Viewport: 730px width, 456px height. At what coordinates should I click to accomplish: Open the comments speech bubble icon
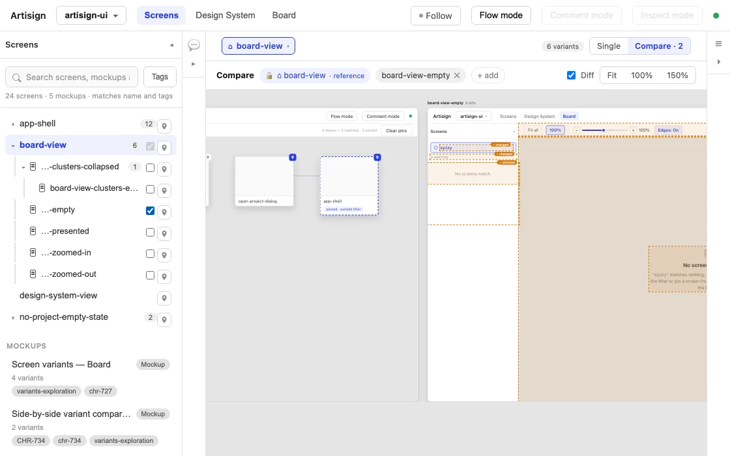[194, 45]
